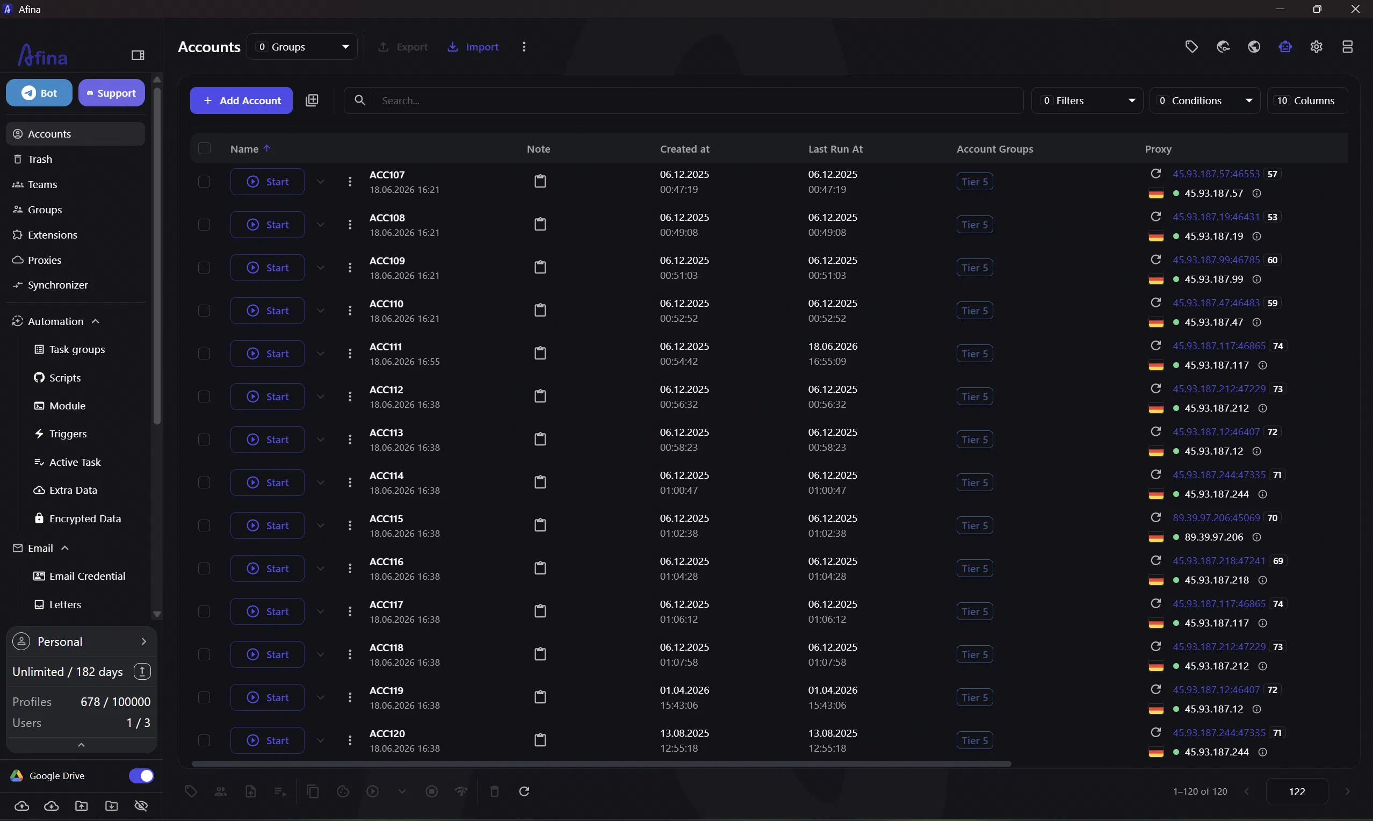This screenshot has width=1373, height=821.
Task: Click the Search input field
Action: (x=683, y=100)
